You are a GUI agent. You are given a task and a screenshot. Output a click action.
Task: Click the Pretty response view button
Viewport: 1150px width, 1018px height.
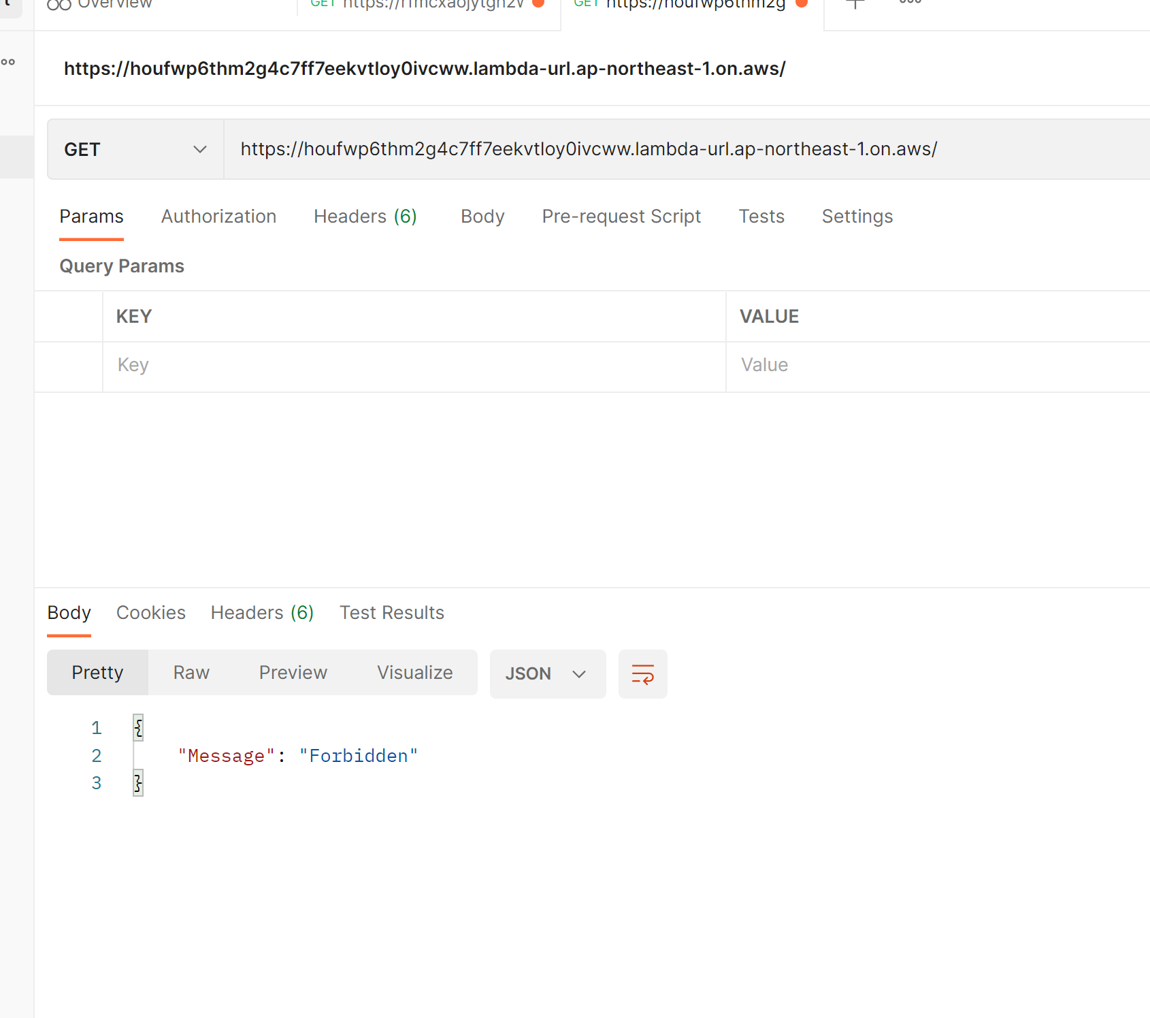(97, 673)
